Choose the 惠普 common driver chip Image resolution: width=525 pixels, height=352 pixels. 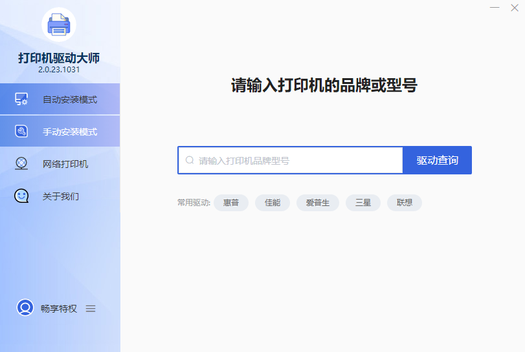231,203
